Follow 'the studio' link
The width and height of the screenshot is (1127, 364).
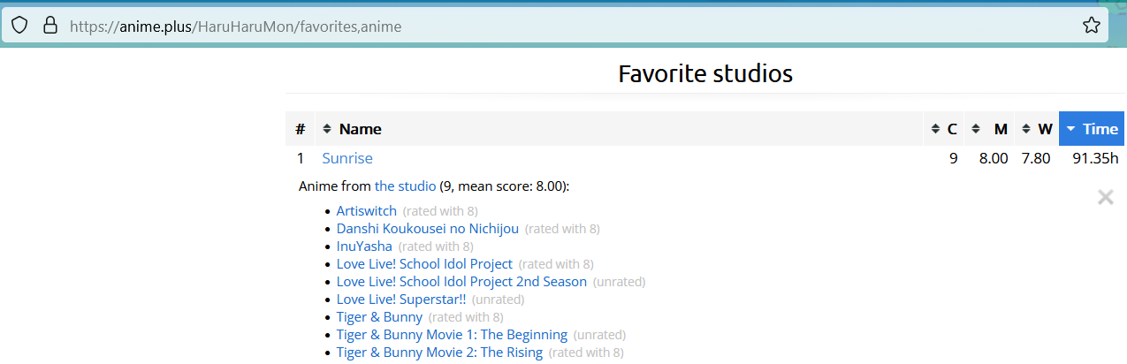click(x=405, y=186)
